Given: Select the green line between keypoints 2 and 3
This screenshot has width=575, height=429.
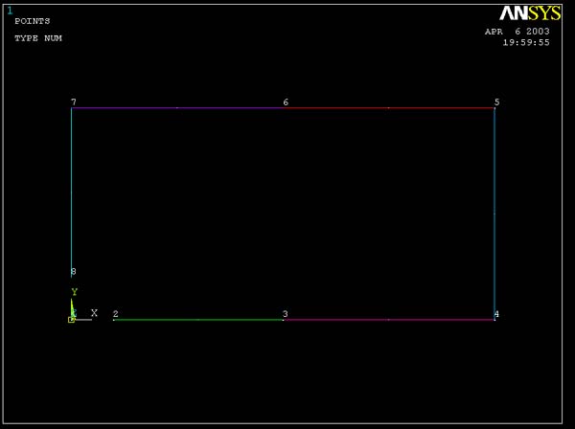Looking at the screenshot, I should tap(198, 320).
